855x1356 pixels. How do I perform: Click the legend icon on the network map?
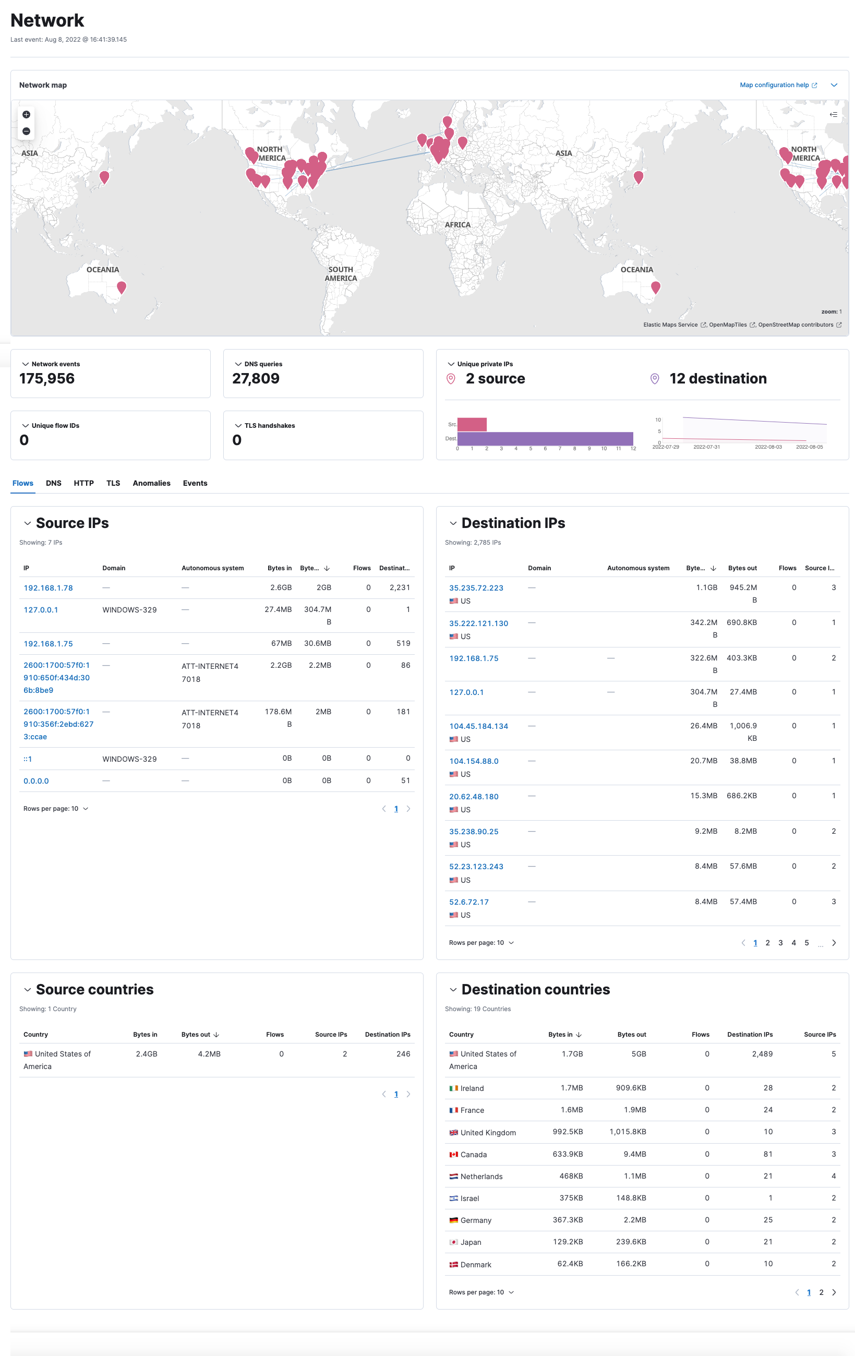pos(834,114)
